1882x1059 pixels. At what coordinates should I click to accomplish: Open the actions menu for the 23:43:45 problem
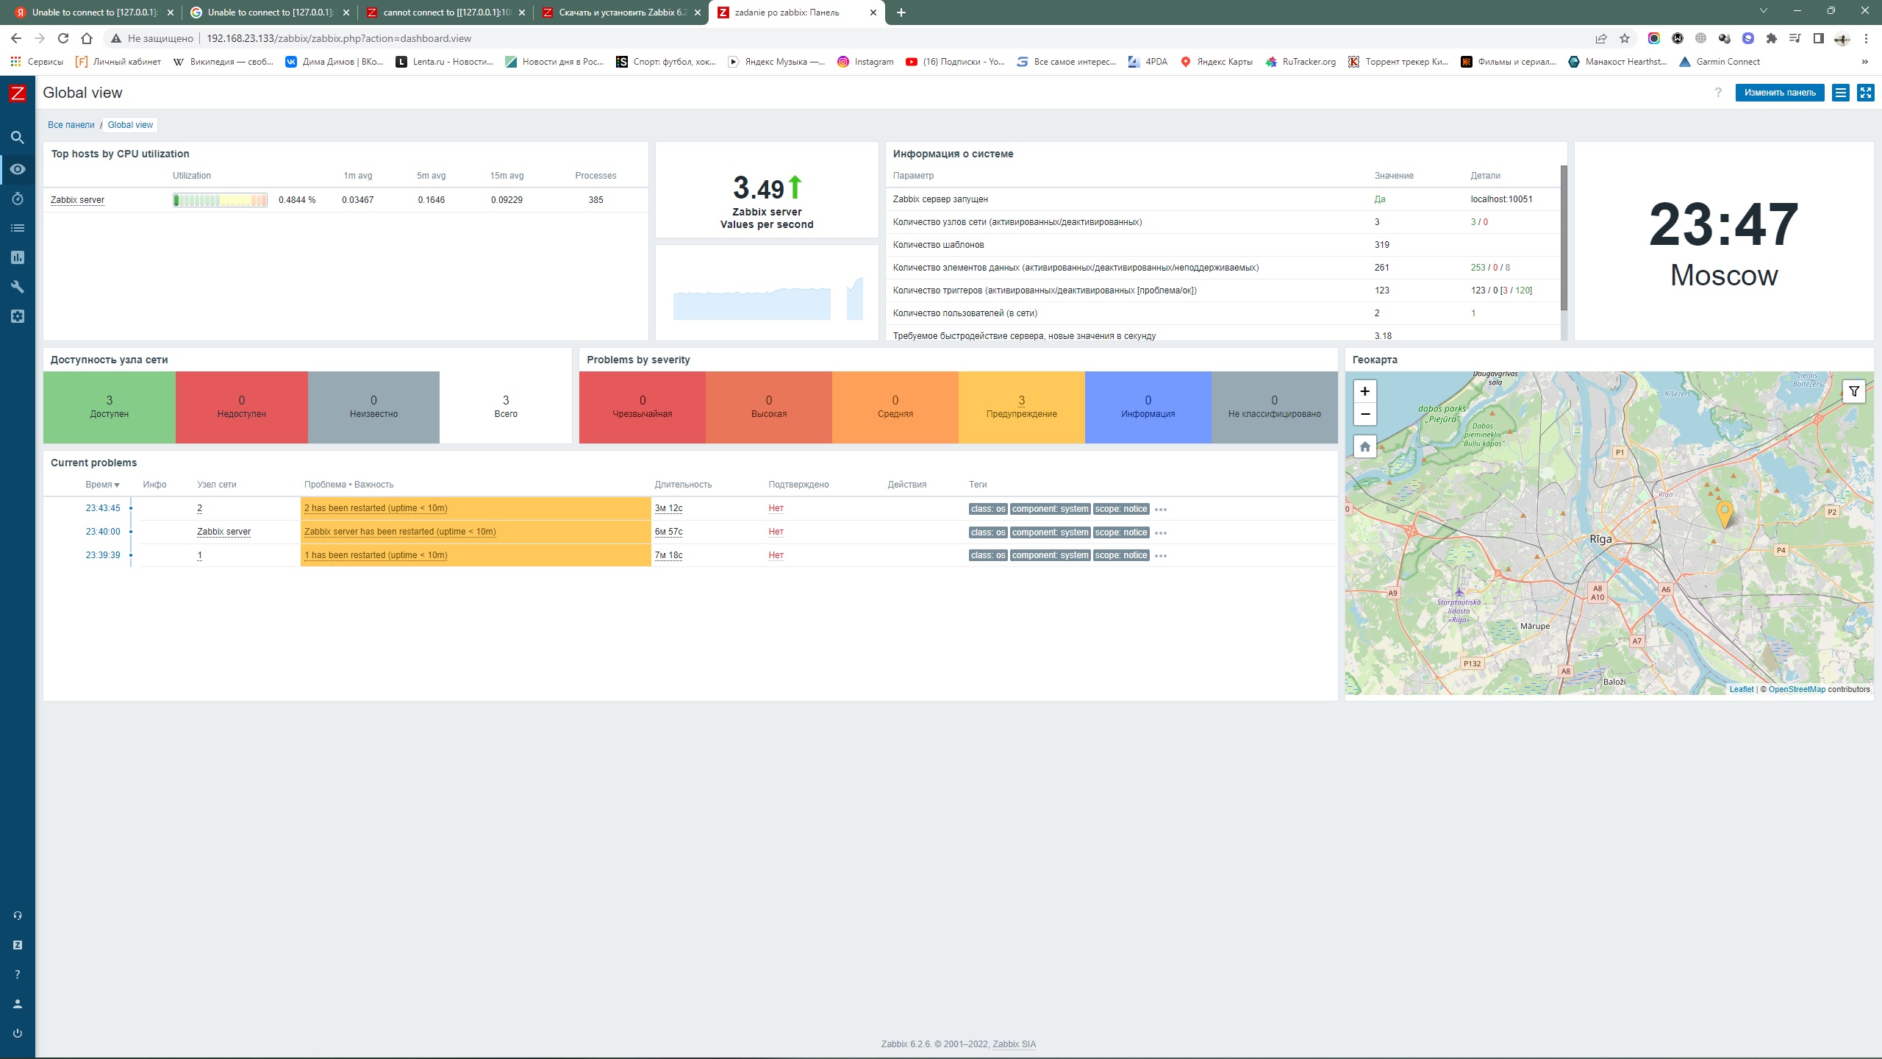click(1162, 508)
